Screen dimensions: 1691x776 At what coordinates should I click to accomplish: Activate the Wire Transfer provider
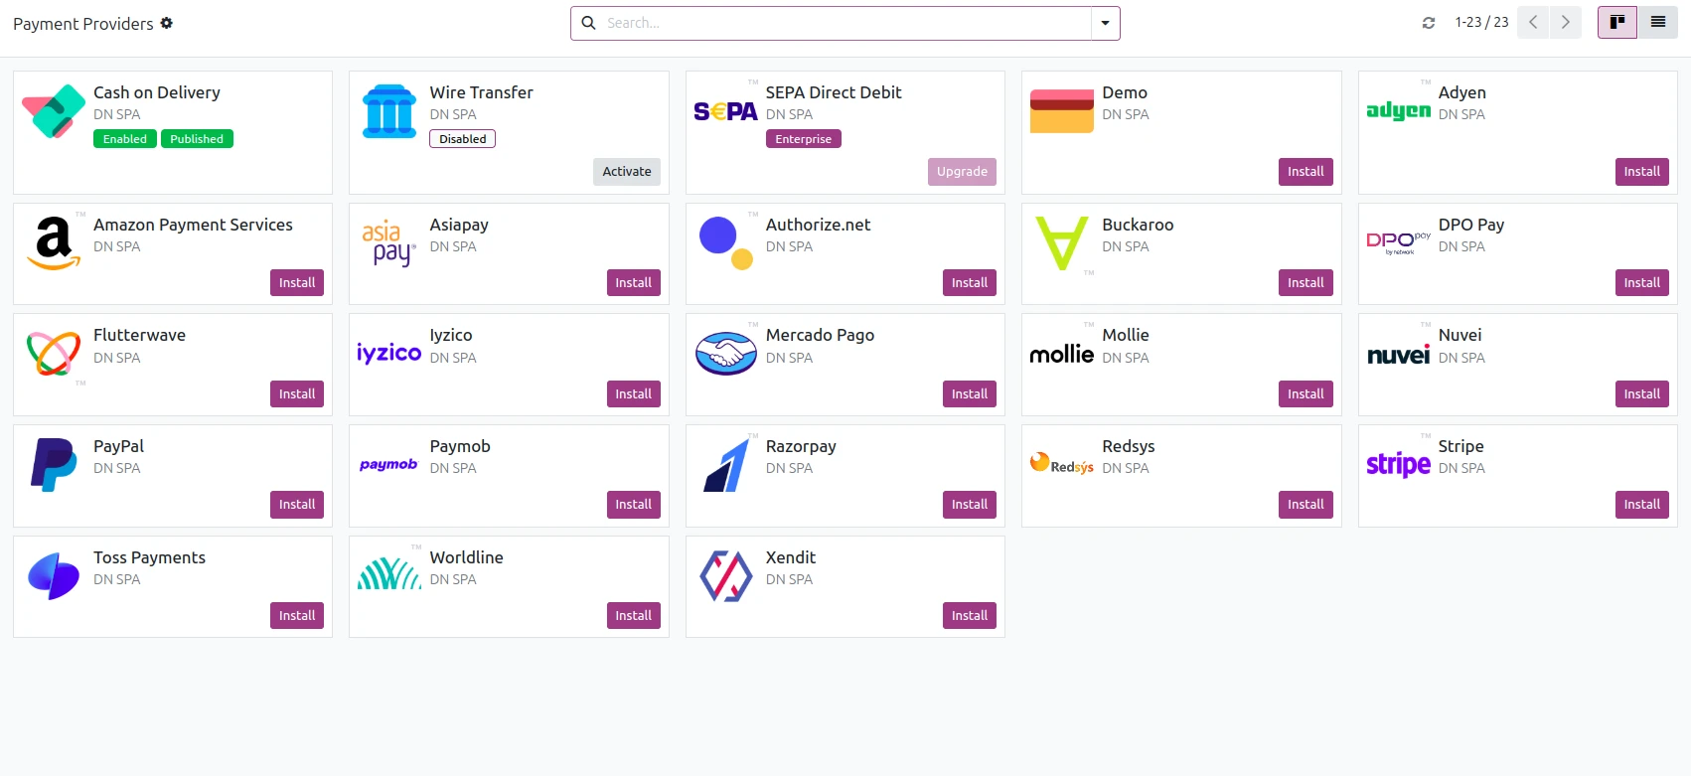[x=626, y=172]
